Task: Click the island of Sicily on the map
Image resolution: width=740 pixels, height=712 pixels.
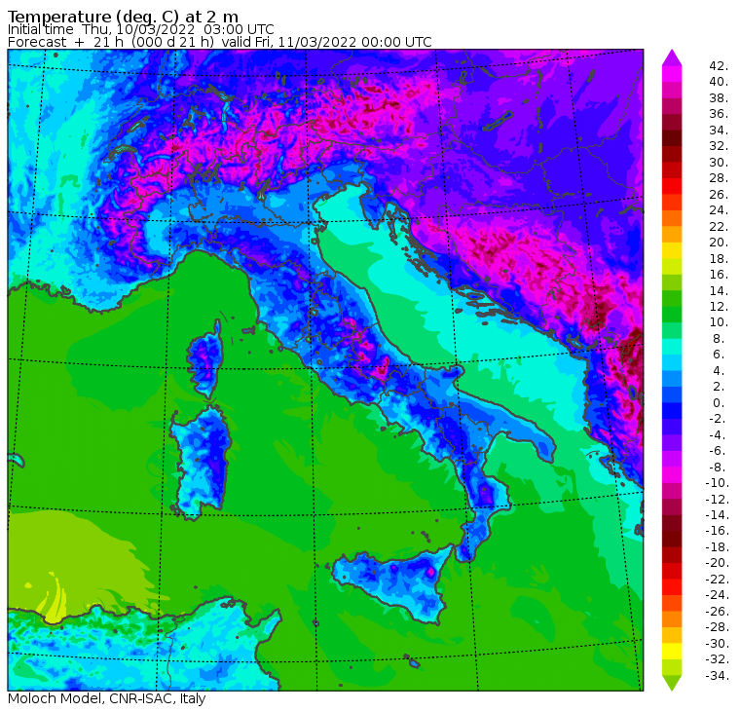Action: 394,583
